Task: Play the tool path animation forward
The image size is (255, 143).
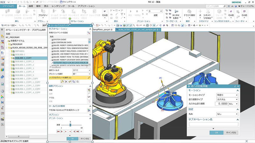Action: click(70, 131)
